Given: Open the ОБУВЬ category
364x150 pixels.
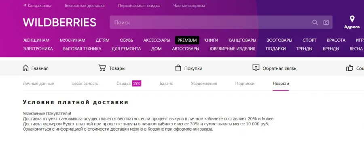Looking at the screenshot, I should coord(126,40).
